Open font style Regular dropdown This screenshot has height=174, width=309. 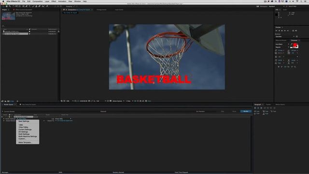282,47
